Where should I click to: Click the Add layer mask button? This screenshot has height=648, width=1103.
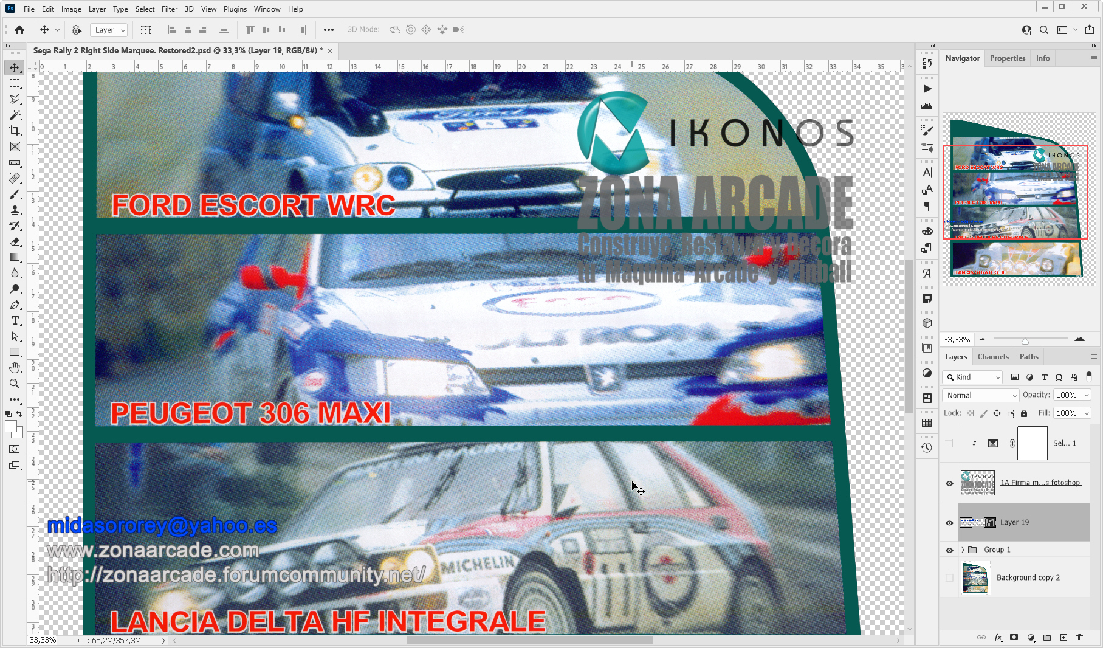[1014, 638]
